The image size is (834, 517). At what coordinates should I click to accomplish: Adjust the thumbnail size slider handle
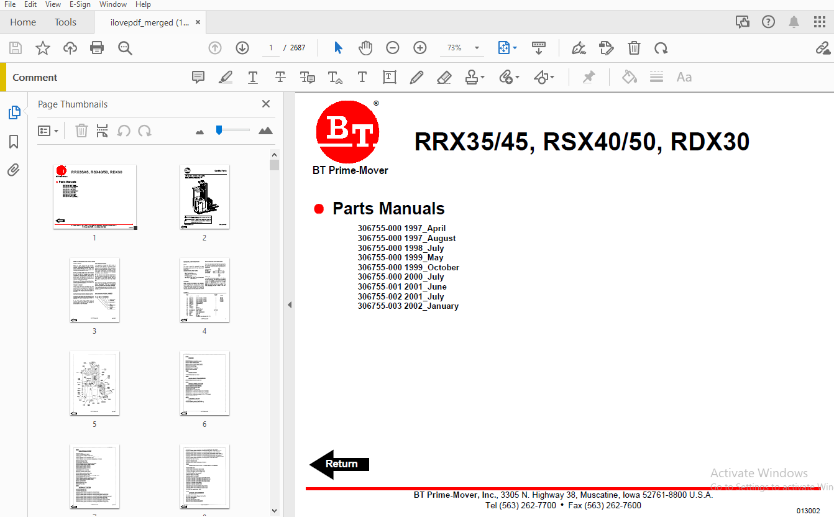click(219, 130)
